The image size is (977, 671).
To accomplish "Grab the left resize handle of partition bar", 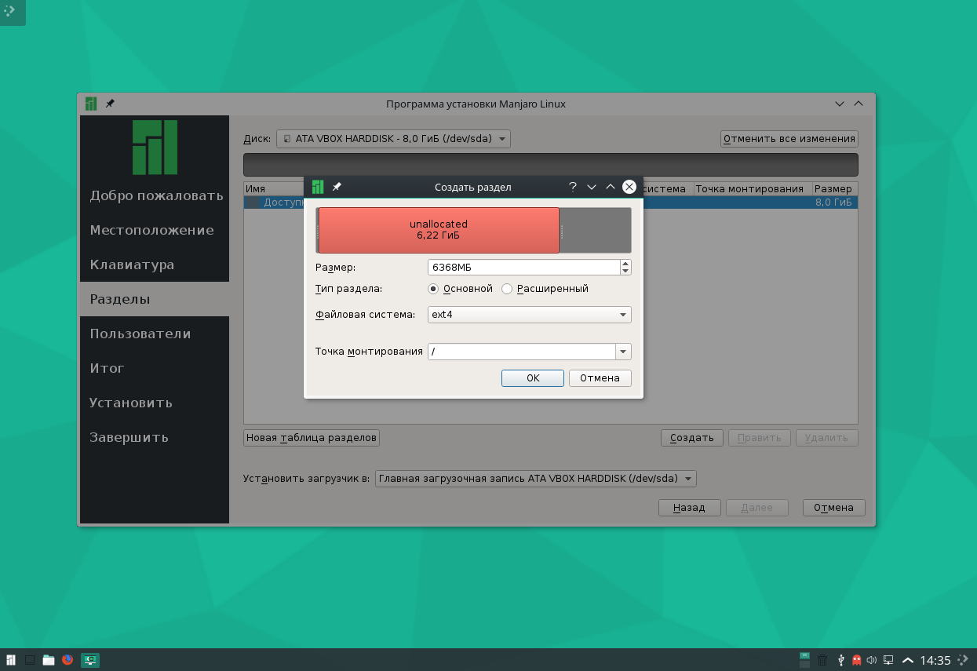I will coord(317,231).
